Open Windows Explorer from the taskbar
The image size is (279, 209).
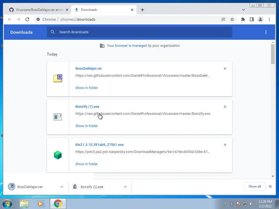pos(24,204)
